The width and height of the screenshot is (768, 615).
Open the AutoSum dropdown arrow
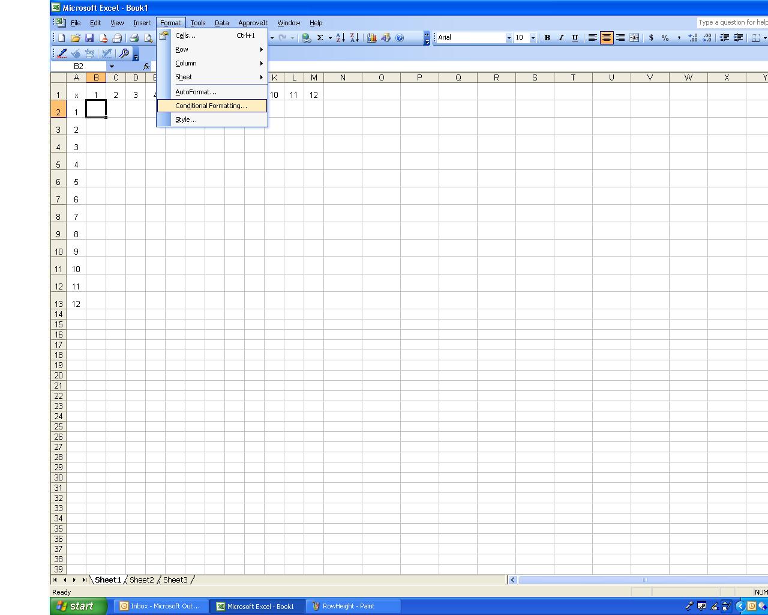(x=330, y=38)
